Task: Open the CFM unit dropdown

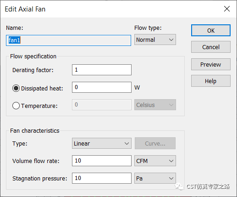Action: (x=155, y=161)
